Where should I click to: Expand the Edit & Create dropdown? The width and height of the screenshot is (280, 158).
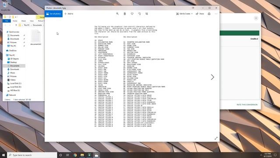(184, 14)
